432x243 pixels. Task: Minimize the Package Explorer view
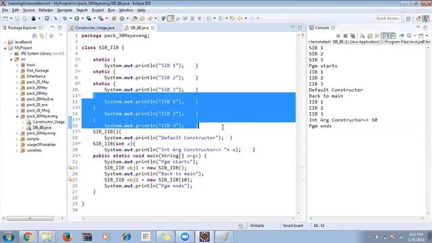tap(53, 27)
